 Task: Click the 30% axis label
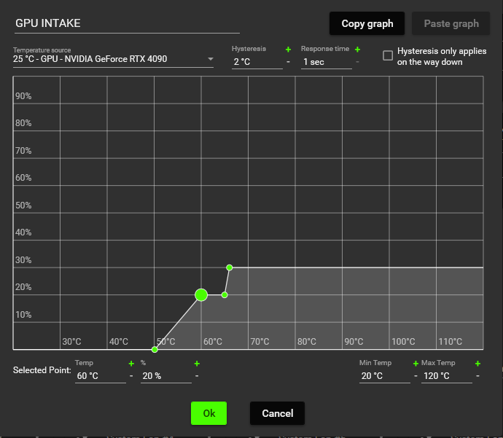pyautogui.click(x=23, y=259)
